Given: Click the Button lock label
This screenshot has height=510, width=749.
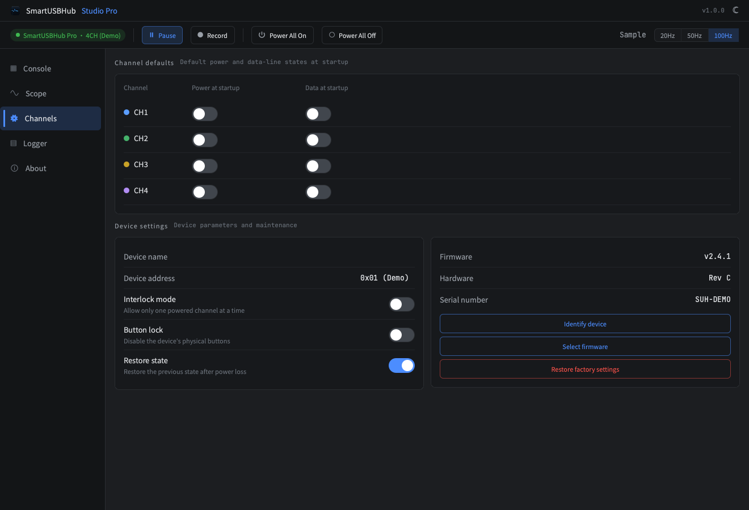Looking at the screenshot, I should (x=144, y=330).
